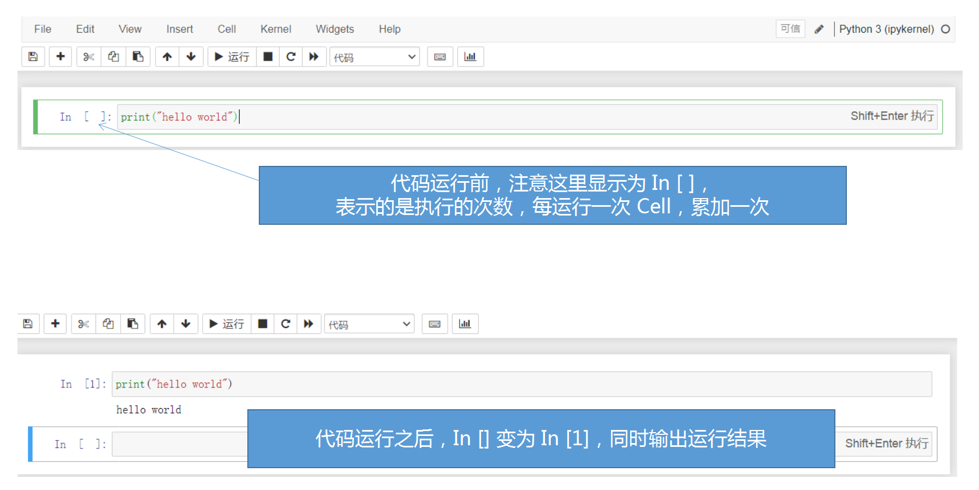Paste cell using lower toolbar paste icon
Screen dimensions: 979x490
pyautogui.click(x=133, y=324)
